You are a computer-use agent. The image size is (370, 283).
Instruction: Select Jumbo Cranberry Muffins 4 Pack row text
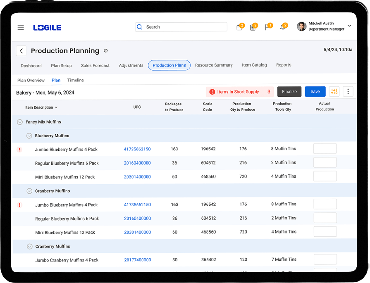click(67, 260)
